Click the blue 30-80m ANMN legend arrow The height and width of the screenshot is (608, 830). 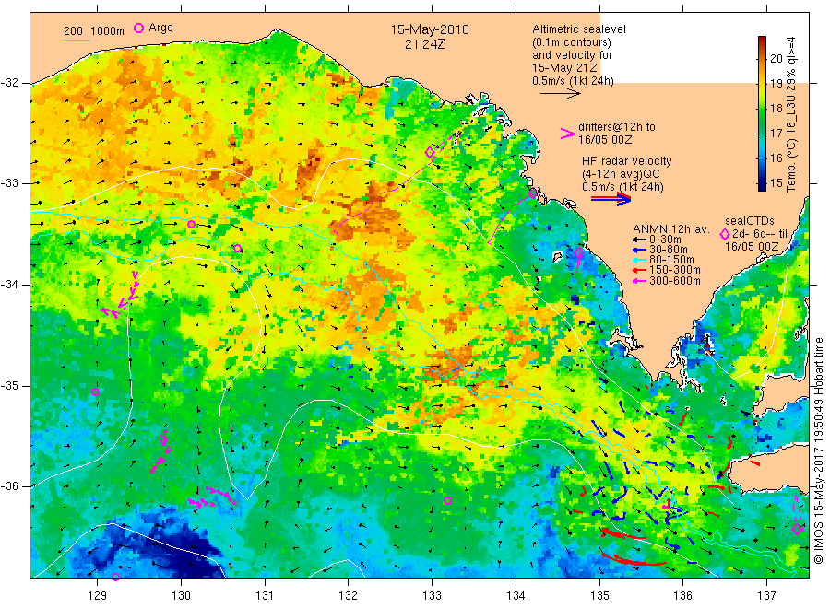tap(639, 250)
